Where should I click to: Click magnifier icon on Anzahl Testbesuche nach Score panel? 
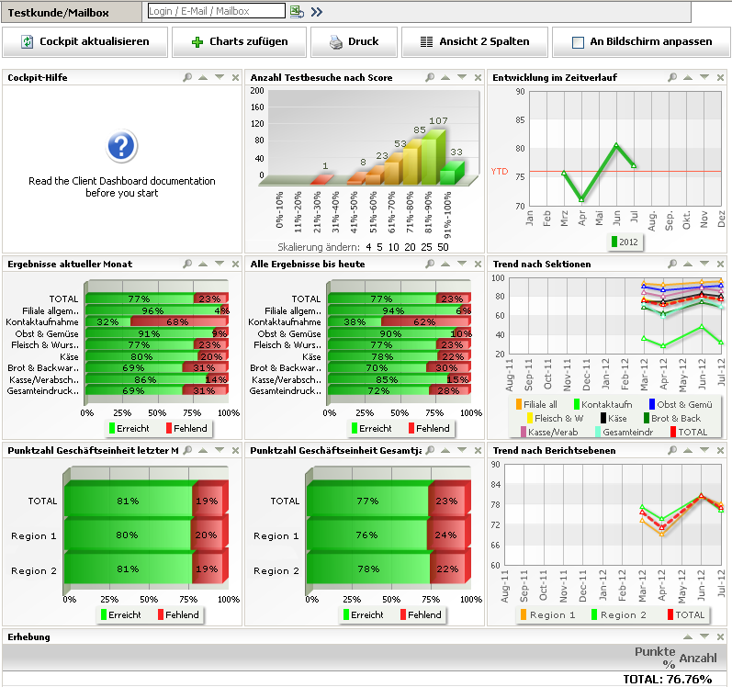(430, 78)
